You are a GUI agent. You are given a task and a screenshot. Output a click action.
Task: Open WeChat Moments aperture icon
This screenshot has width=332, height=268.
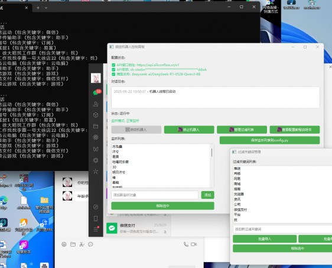[x=96, y=137]
